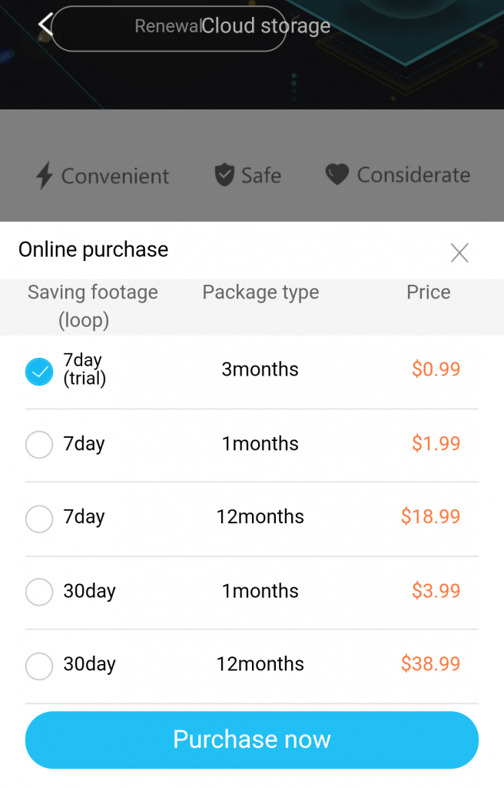Tap the Online purchase heading

pos(93,250)
